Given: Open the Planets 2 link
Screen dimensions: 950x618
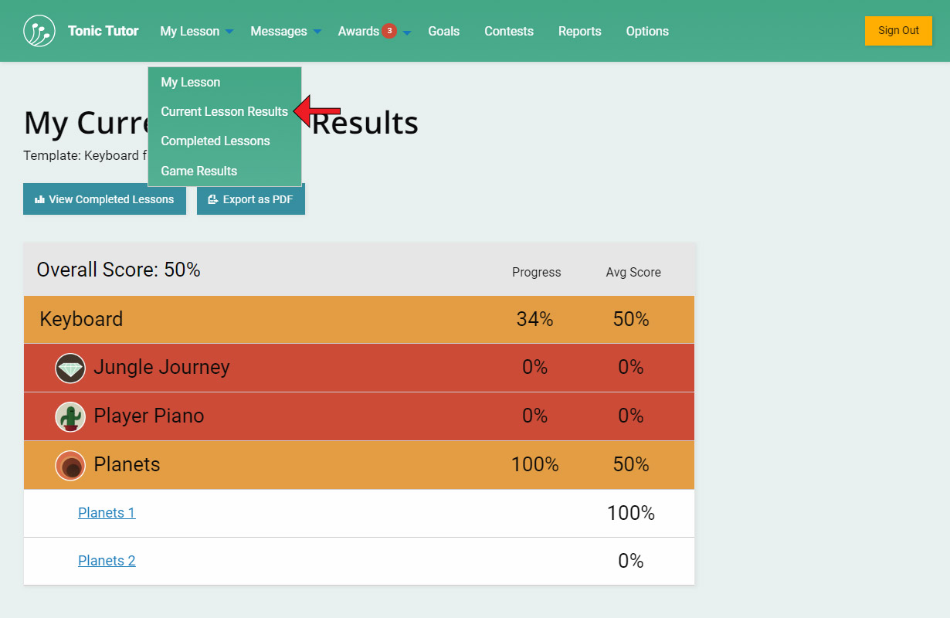Looking at the screenshot, I should (107, 560).
